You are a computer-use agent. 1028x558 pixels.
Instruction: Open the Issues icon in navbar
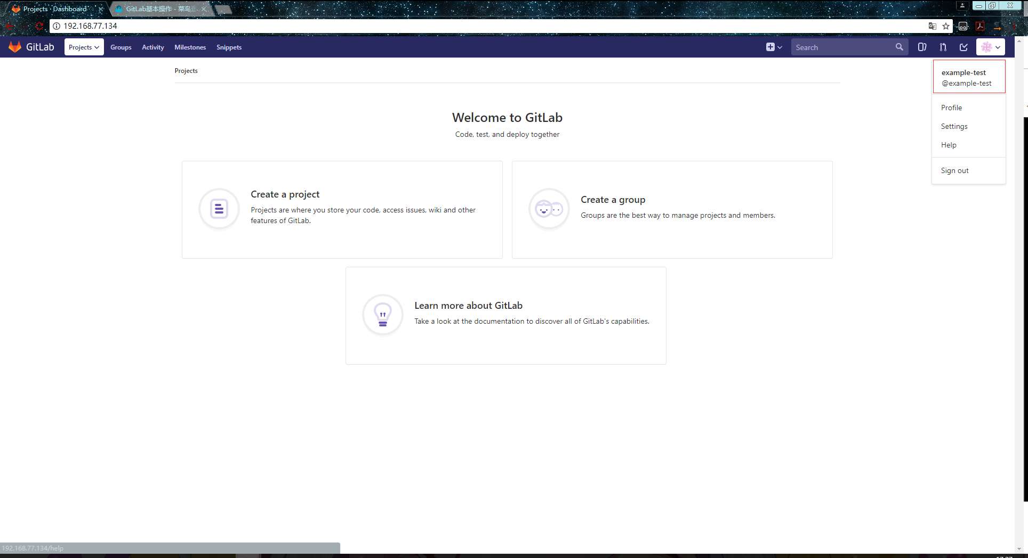[x=922, y=47]
